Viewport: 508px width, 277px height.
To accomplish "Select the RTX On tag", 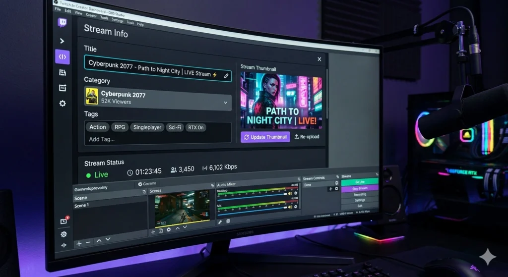I will click(x=195, y=127).
